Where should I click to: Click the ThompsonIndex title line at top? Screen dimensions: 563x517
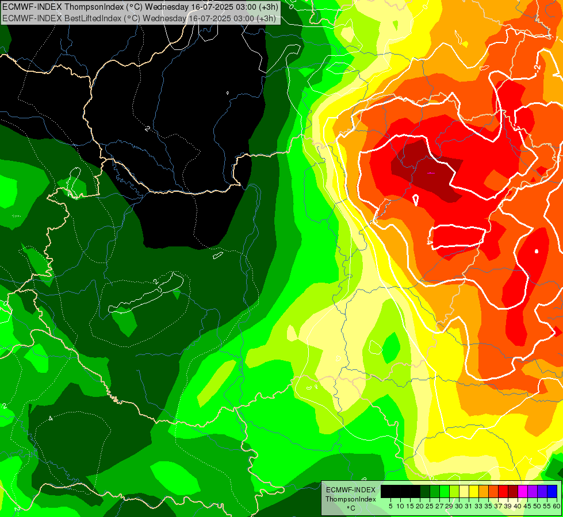pyautogui.click(x=140, y=7)
